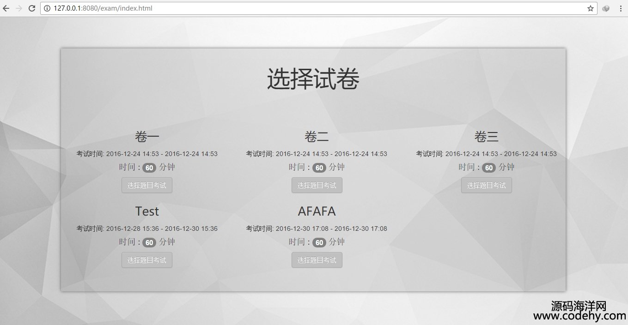
Task: Click the 选择试卷 page heading
Action: (313, 79)
